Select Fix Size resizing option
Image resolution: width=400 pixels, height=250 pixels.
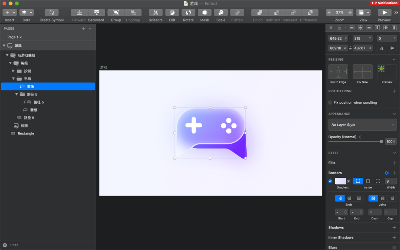(363, 72)
